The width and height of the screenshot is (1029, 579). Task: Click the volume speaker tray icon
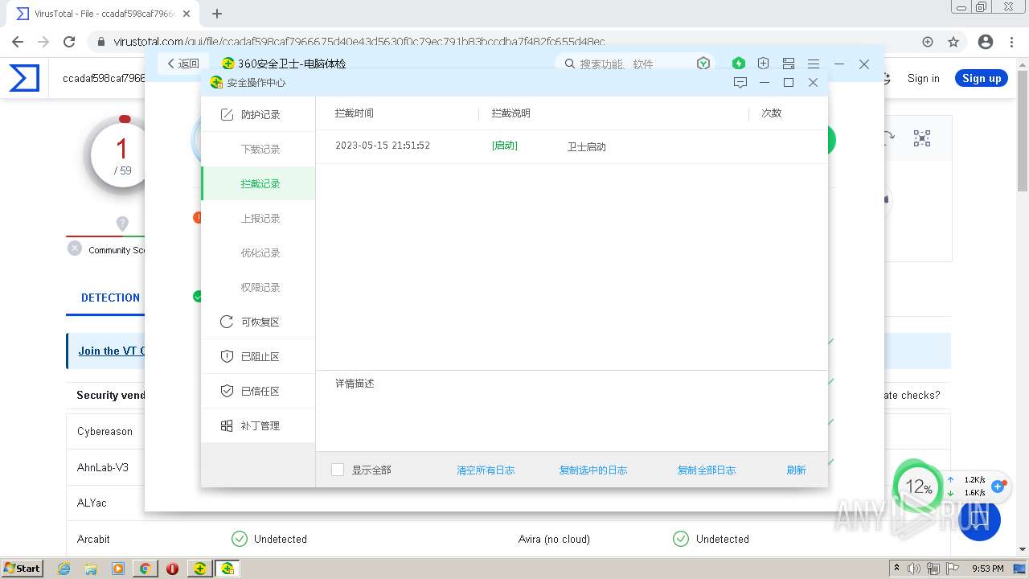click(913, 569)
